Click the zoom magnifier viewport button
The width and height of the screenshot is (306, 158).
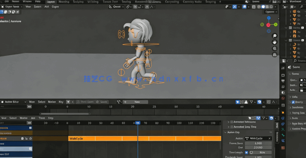(275, 36)
